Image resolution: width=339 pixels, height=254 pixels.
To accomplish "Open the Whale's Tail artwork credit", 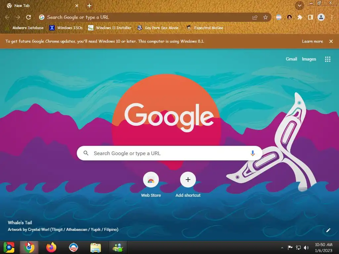I will [x=63, y=230].
